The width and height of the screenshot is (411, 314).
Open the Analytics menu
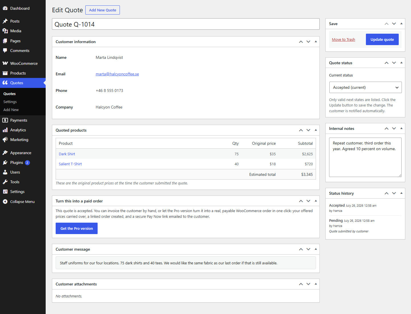(23, 130)
